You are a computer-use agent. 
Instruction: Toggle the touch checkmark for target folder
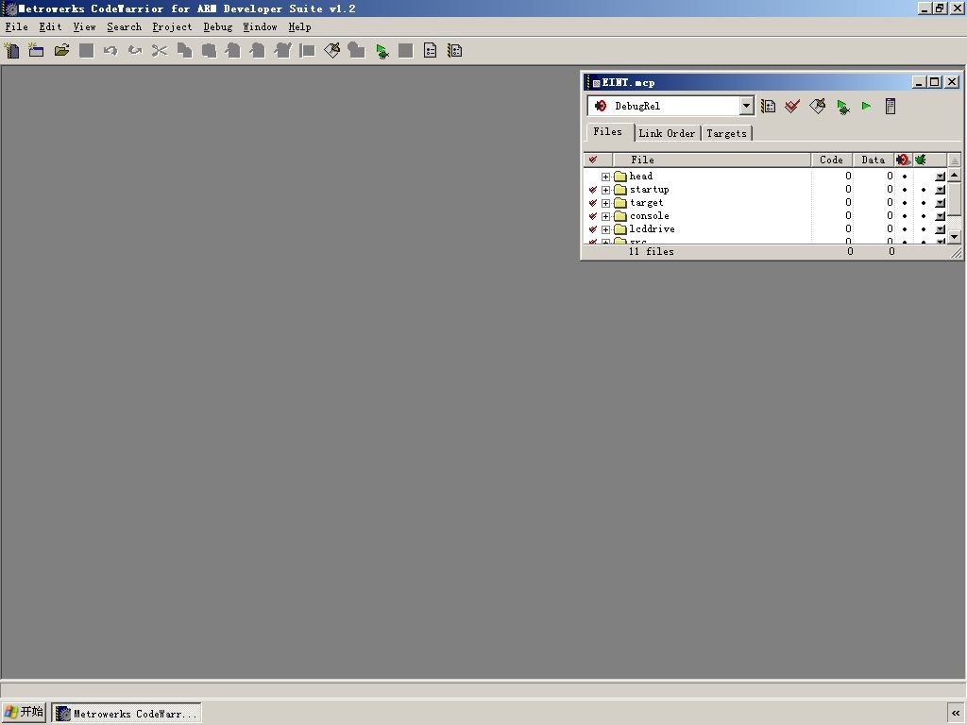593,202
